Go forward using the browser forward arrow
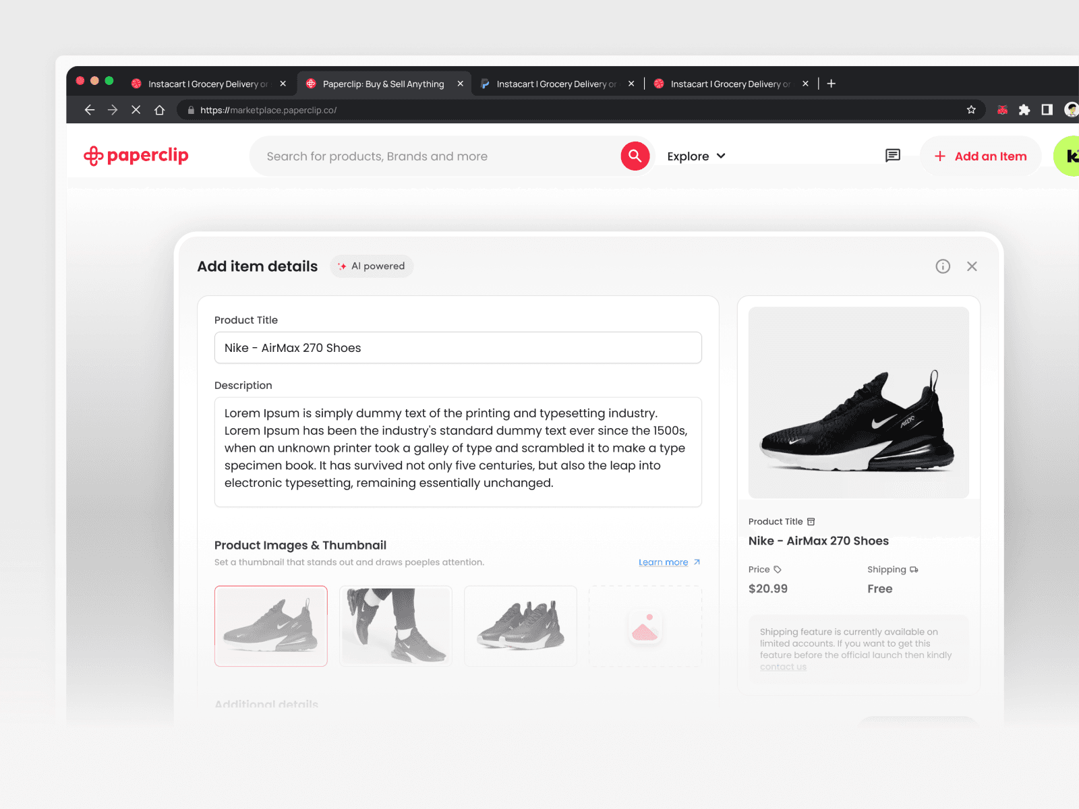The height and width of the screenshot is (809, 1079). coord(113,110)
